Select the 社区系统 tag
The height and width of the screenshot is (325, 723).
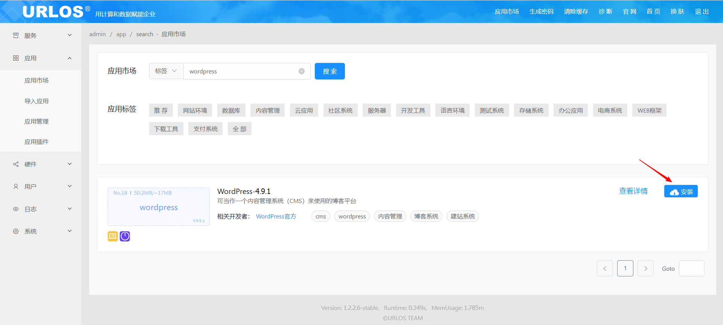[x=340, y=110]
